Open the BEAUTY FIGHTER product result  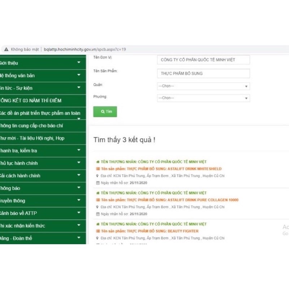pyautogui.click(x=150, y=231)
